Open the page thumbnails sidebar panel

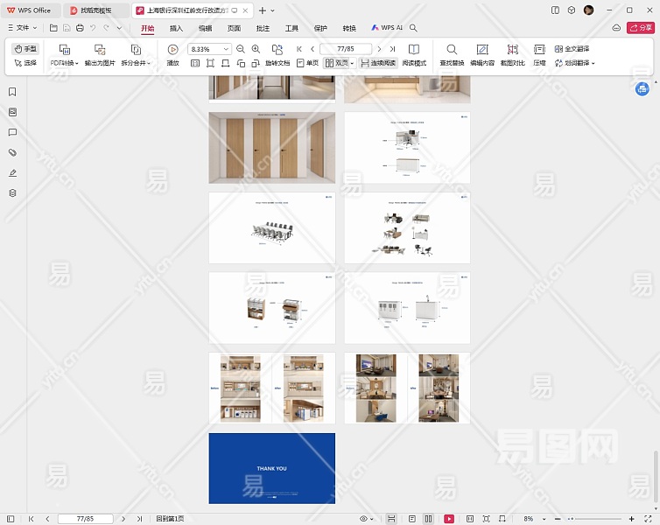[x=12, y=112]
